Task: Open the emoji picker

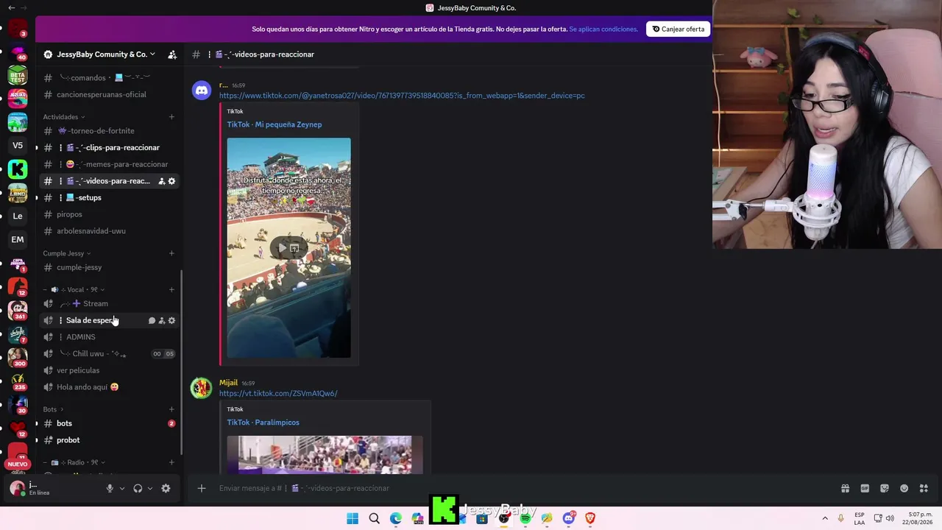Action: [x=904, y=488]
